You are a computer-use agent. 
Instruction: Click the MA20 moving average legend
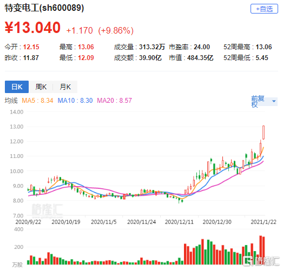114,101
